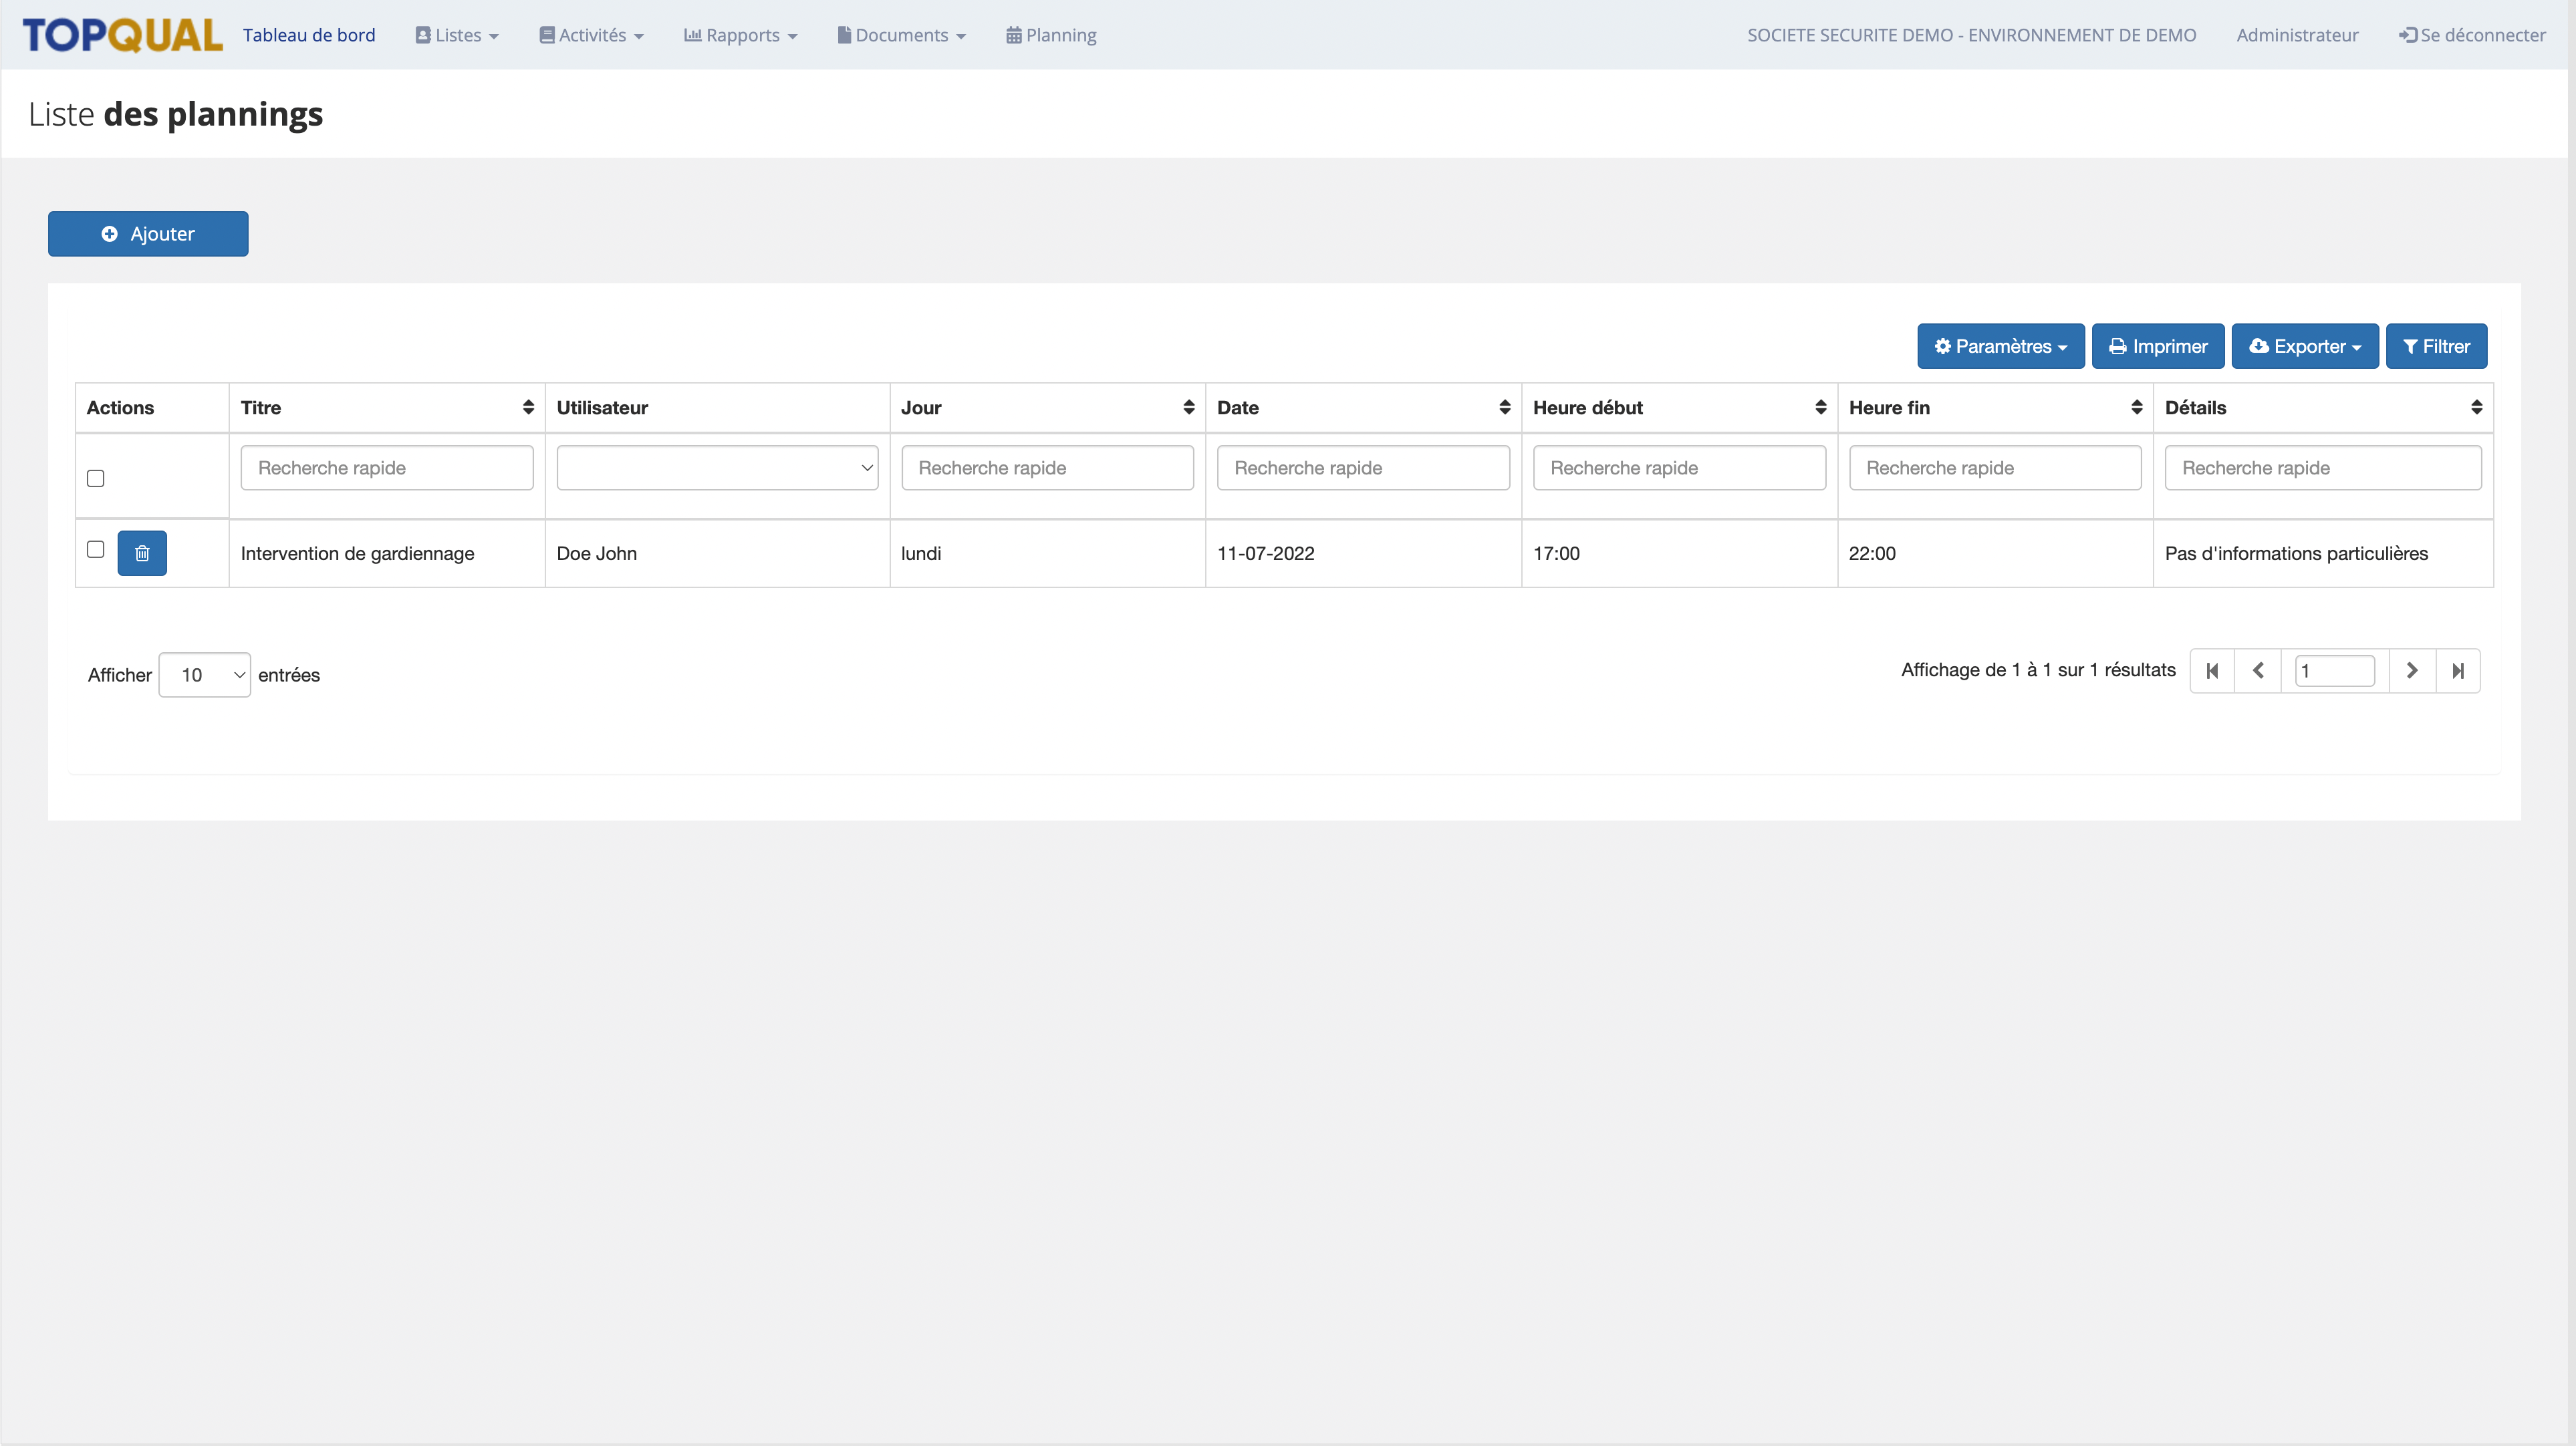Jump to the last results page
The image size is (2576, 1446).
pos(2458,670)
